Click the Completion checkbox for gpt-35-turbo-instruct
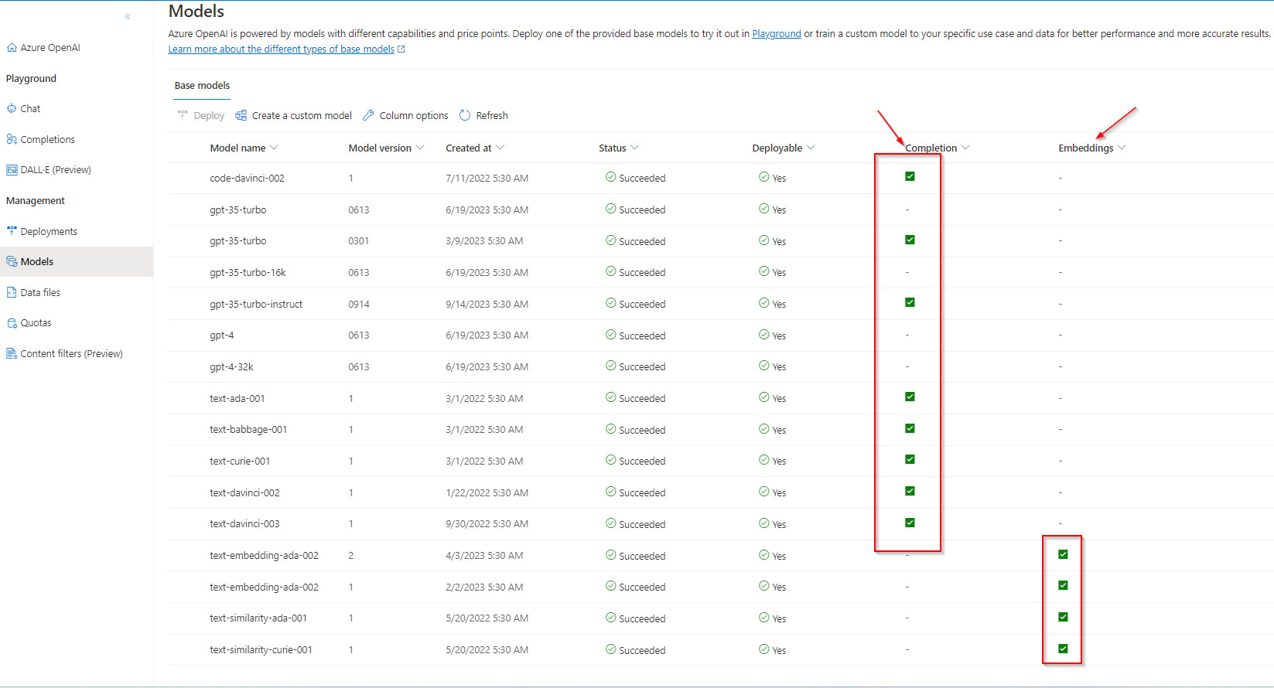Viewport: 1274px width, 688px height. point(910,302)
